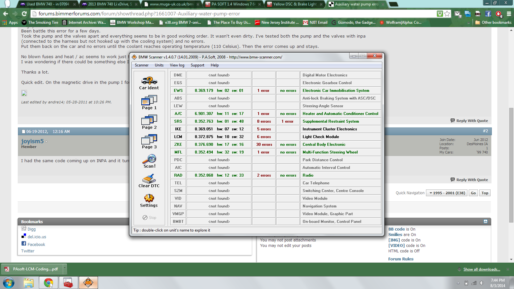Image resolution: width=514 pixels, height=289 pixels.
Task: Open Windows Explorer from the taskbar
Action: pos(29,283)
